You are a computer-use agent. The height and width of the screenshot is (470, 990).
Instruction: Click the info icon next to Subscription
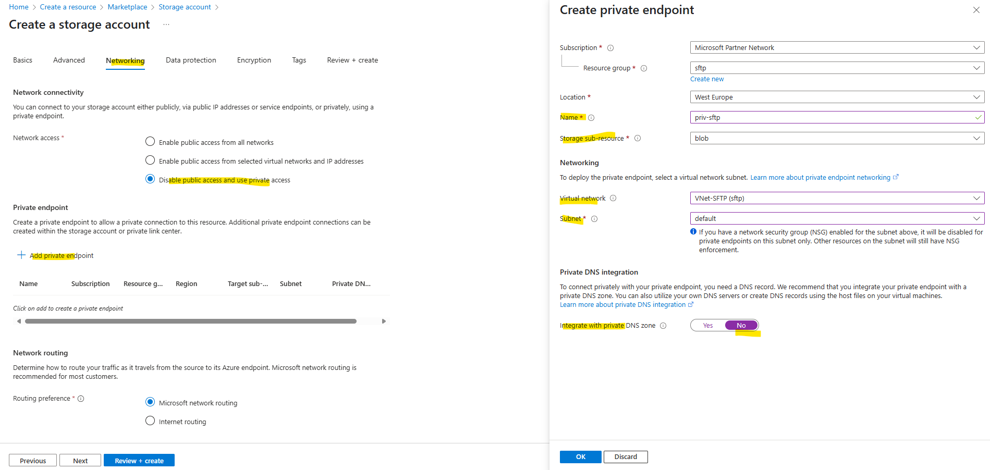[x=610, y=48]
